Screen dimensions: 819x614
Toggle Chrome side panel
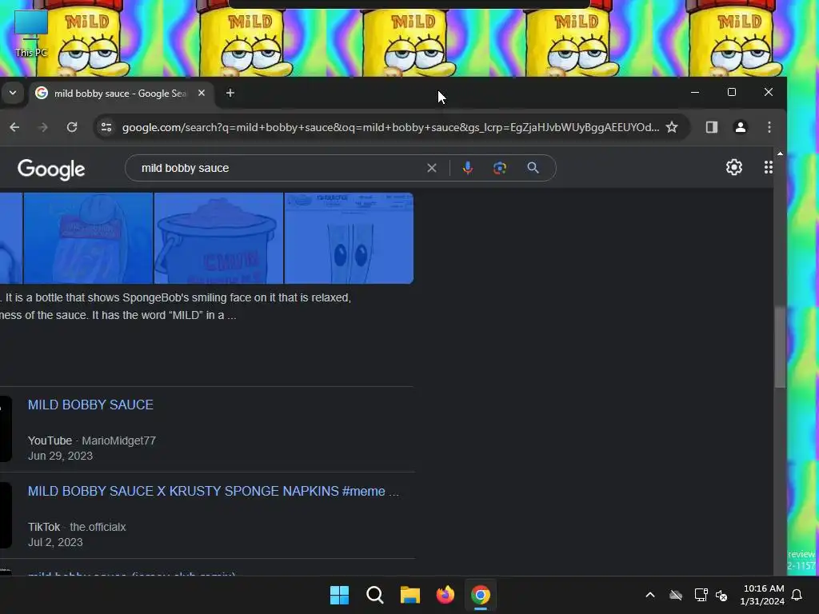coord(711,127)
